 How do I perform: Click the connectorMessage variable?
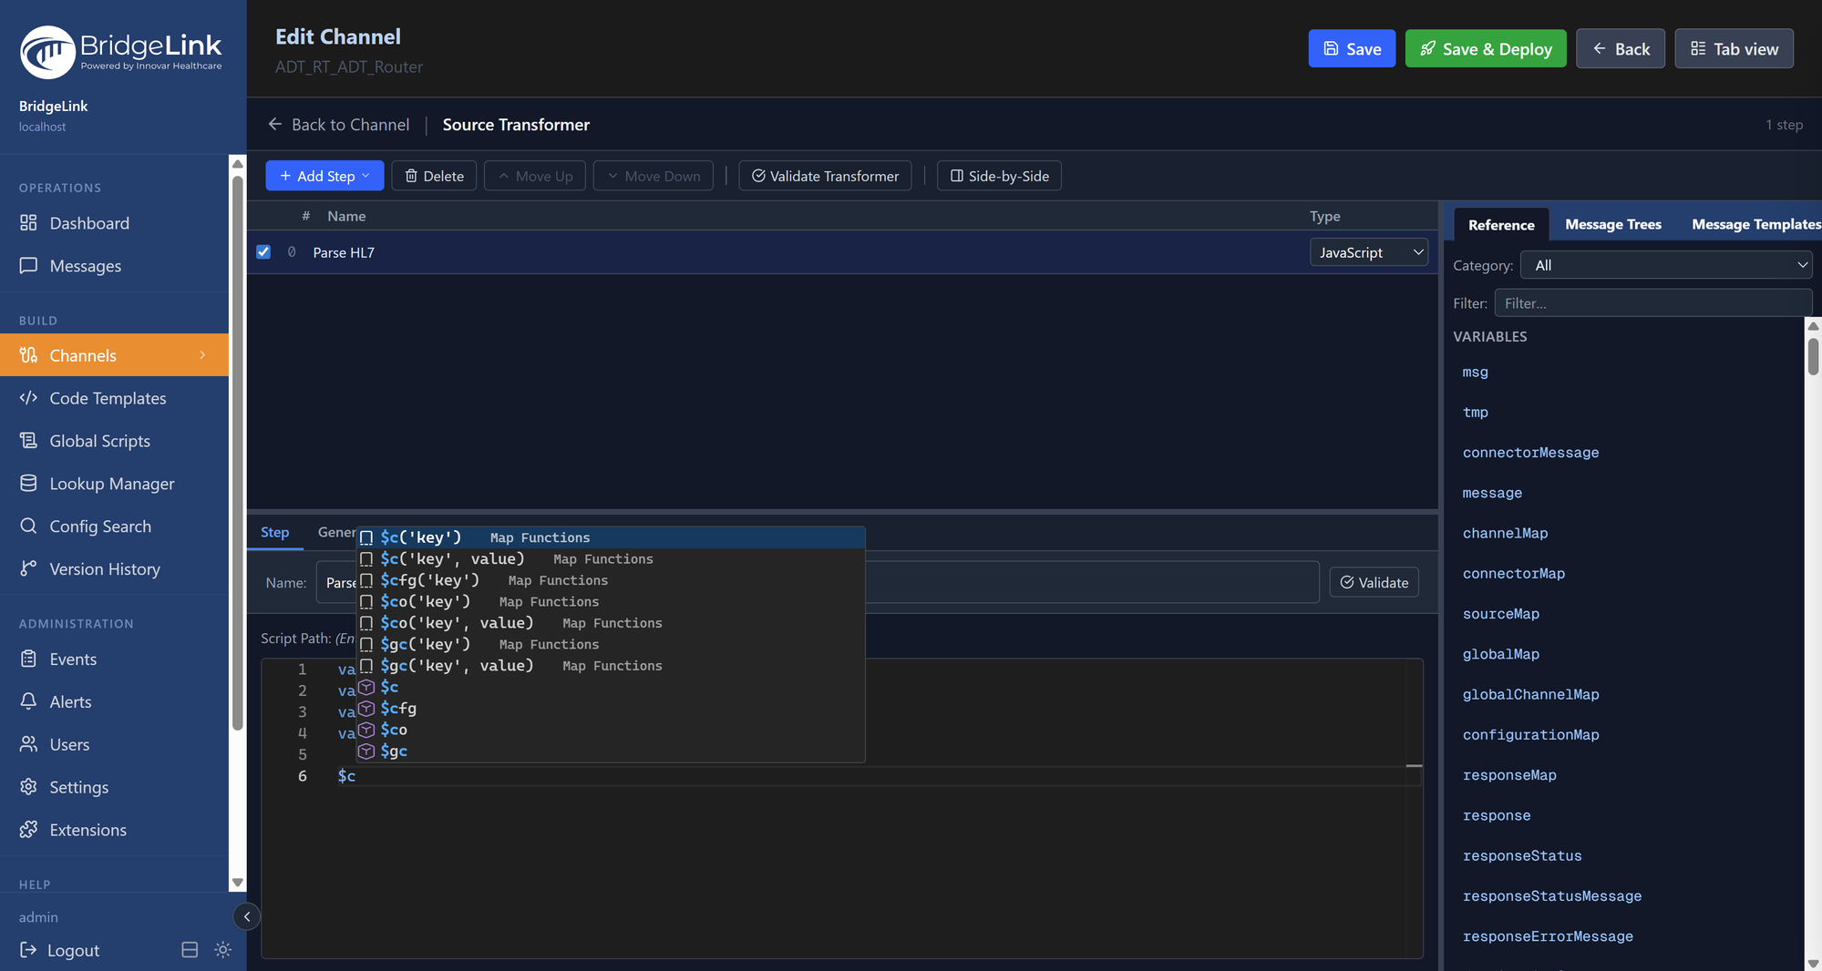pyautogui.click(x=1530, y=453)
